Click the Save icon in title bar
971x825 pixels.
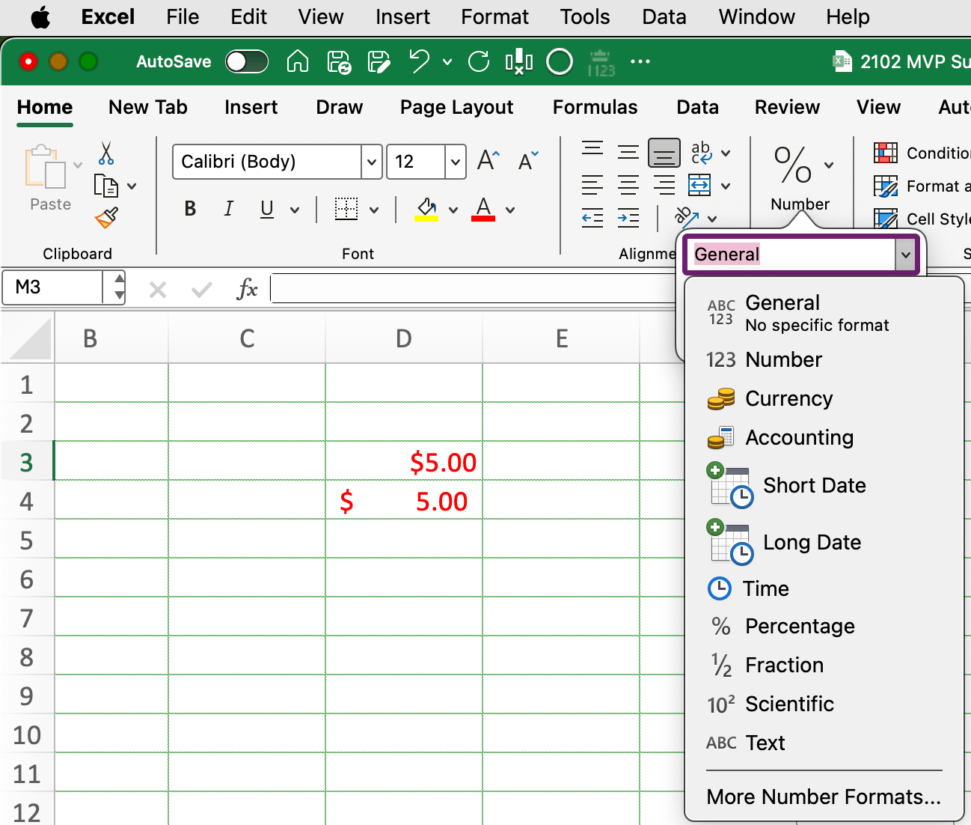tap(340, 61)
